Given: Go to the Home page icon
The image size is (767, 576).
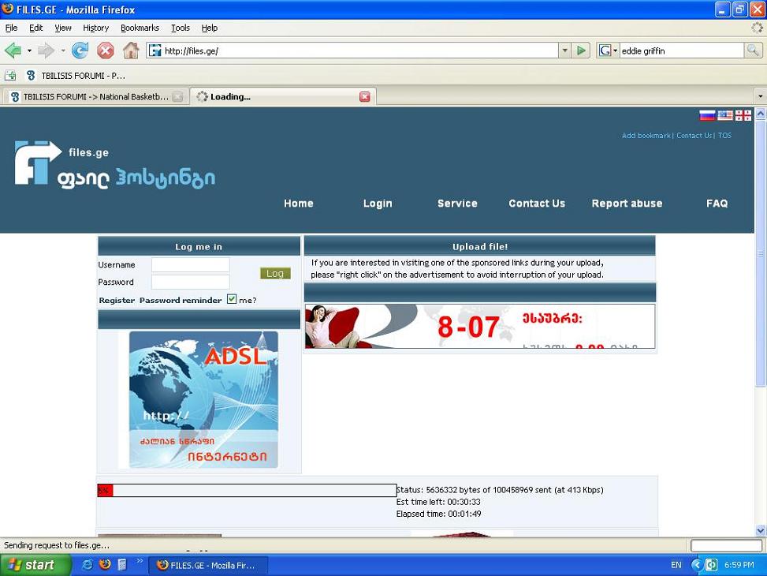Looking at the screenshot, I should click(131, 50).
